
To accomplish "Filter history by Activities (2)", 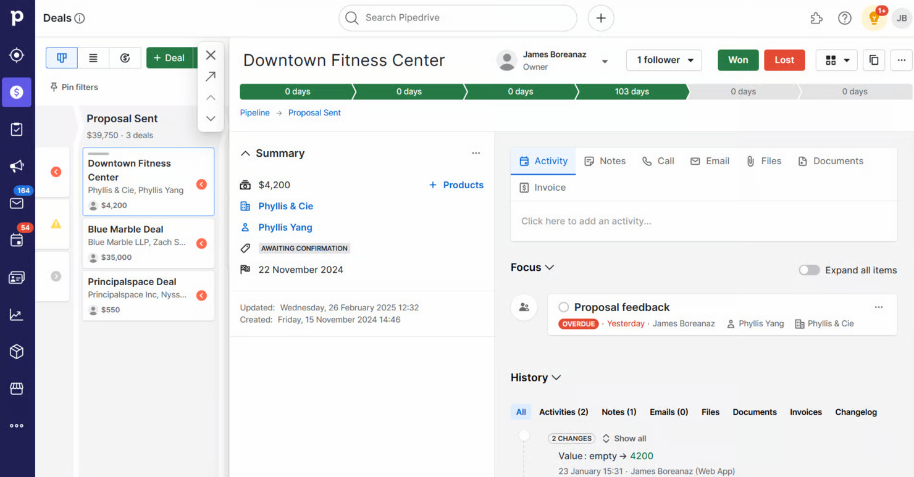I will point(563,412).
